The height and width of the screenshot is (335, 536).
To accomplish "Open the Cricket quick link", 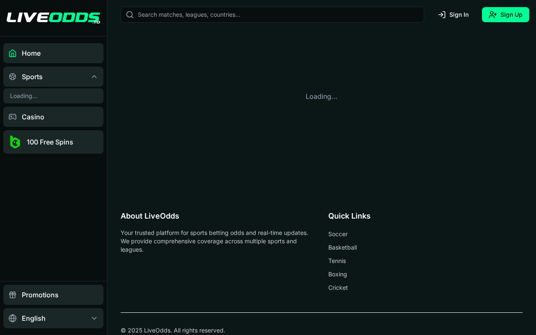I will [x=338, y=288].
